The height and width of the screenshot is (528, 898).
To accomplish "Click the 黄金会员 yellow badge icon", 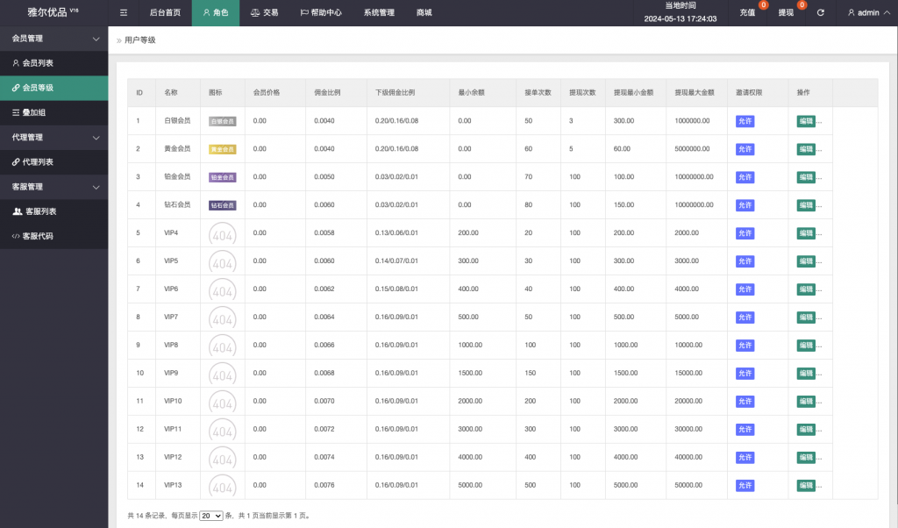I will 222,149.
